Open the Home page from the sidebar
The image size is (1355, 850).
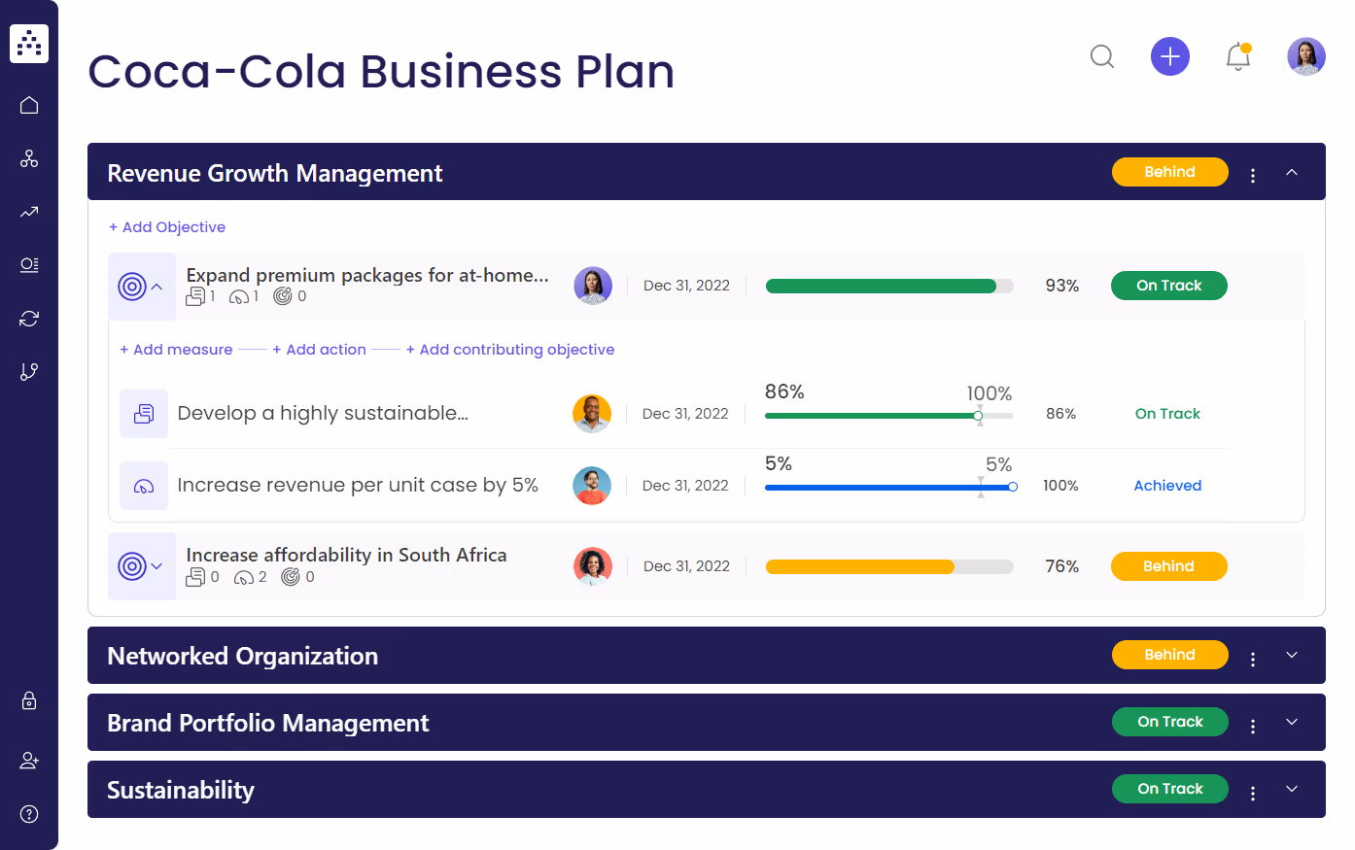(29, 104)
